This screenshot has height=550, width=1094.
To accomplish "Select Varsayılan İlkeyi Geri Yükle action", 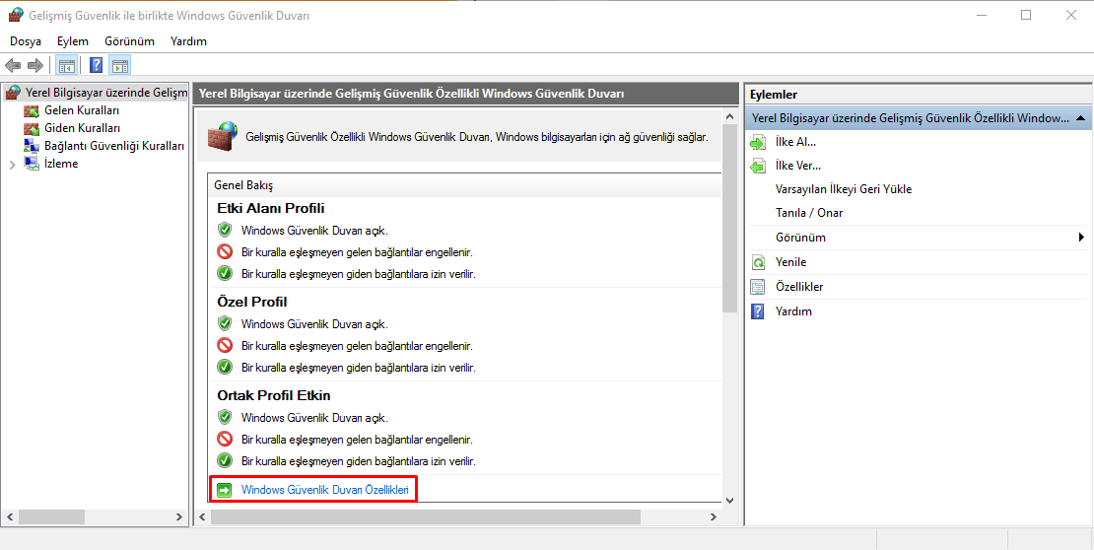I will pos(843,189).
